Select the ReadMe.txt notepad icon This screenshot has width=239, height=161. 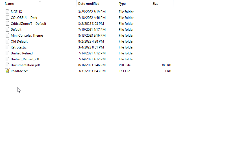coord(7,71)
